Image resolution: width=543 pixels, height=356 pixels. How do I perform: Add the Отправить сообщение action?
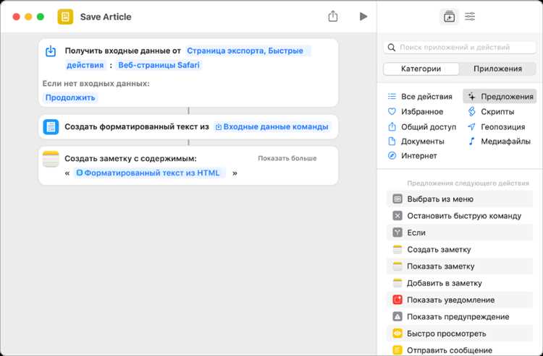[460, 350]
